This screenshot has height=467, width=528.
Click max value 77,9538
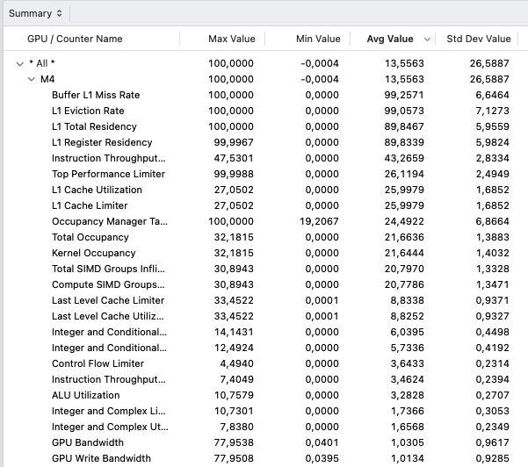pyautogui.click(x=234, y=443)
